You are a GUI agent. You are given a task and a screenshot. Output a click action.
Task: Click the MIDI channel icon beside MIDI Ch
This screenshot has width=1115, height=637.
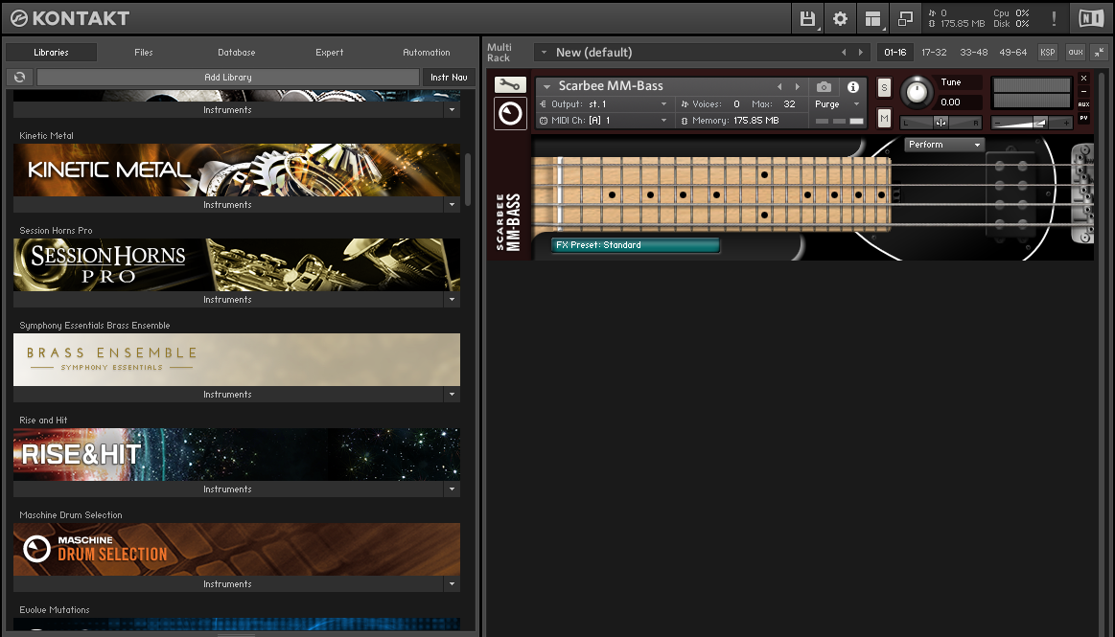(544, 121)
